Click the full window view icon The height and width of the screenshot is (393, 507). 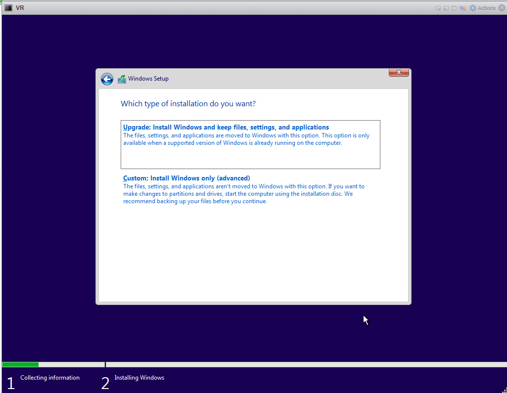click(x=454, y=8)
